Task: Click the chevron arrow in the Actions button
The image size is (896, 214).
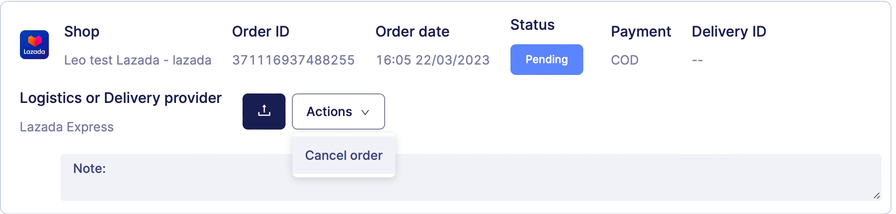Action: tap(365, 112)
